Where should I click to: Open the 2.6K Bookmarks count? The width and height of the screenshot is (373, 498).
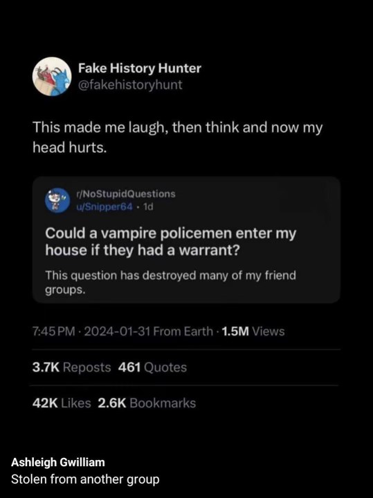(147, 403)
